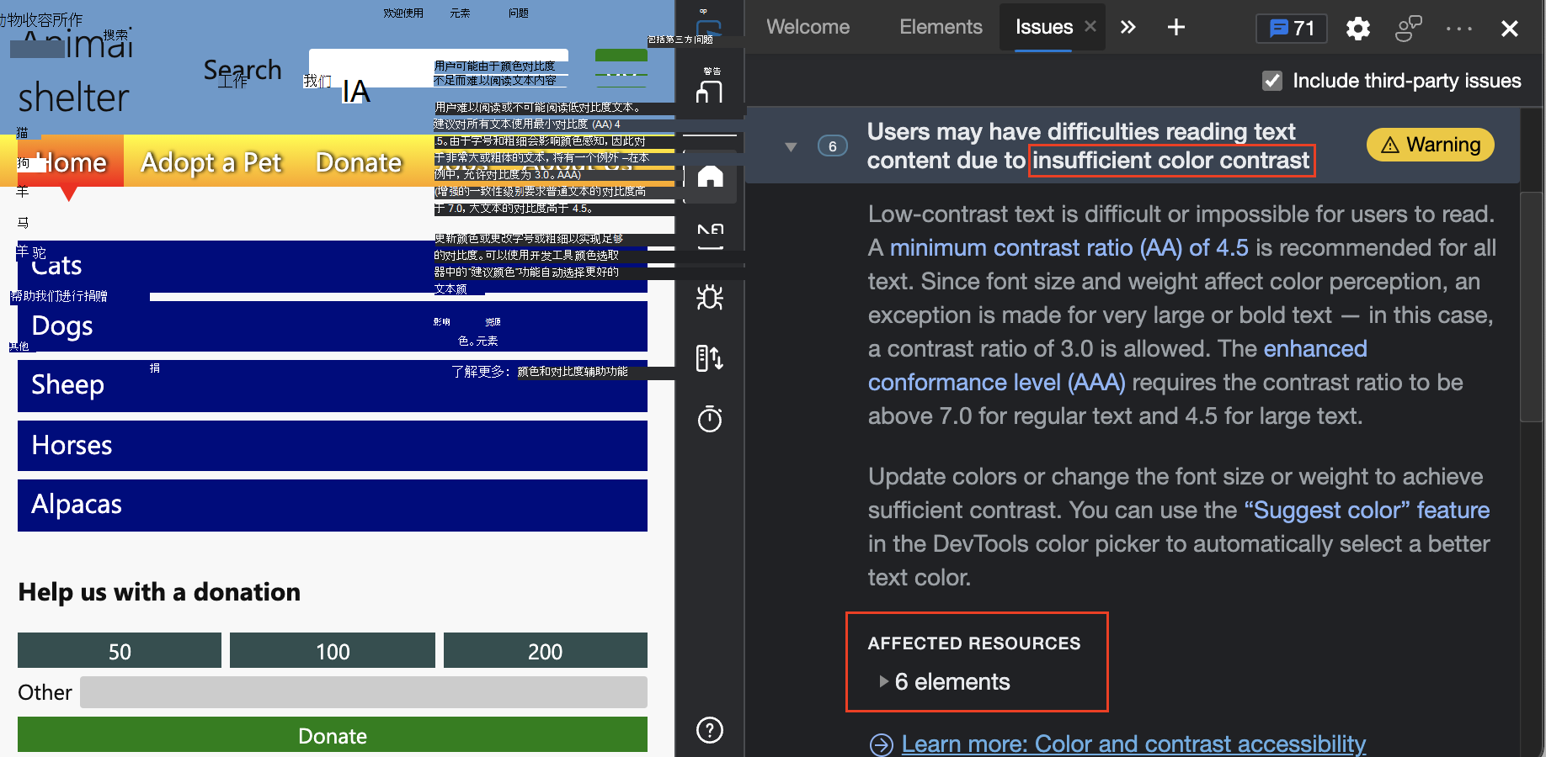The width and height of the screenshot is (1546, 757).
Task: Switch to the Elements tab
Action: click(941, 27)
